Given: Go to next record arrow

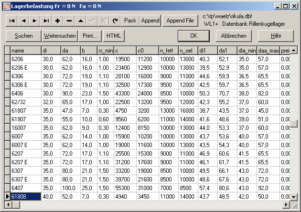Looking at the screenshot, I should click(x=35, y=21).
